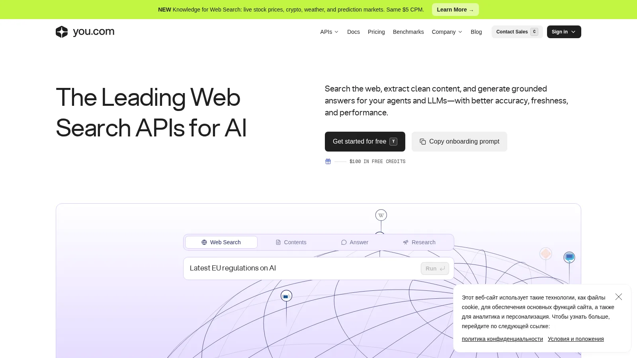
Task: Click the EU flag pin on the globe
Action: coord(286,296)
